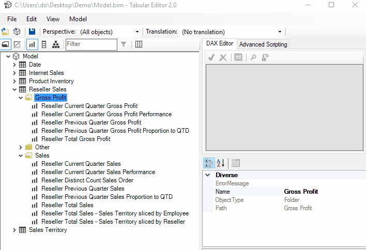Open the Translation dropdown
This screenshot has width=366, height=250.
coord(280,32)
